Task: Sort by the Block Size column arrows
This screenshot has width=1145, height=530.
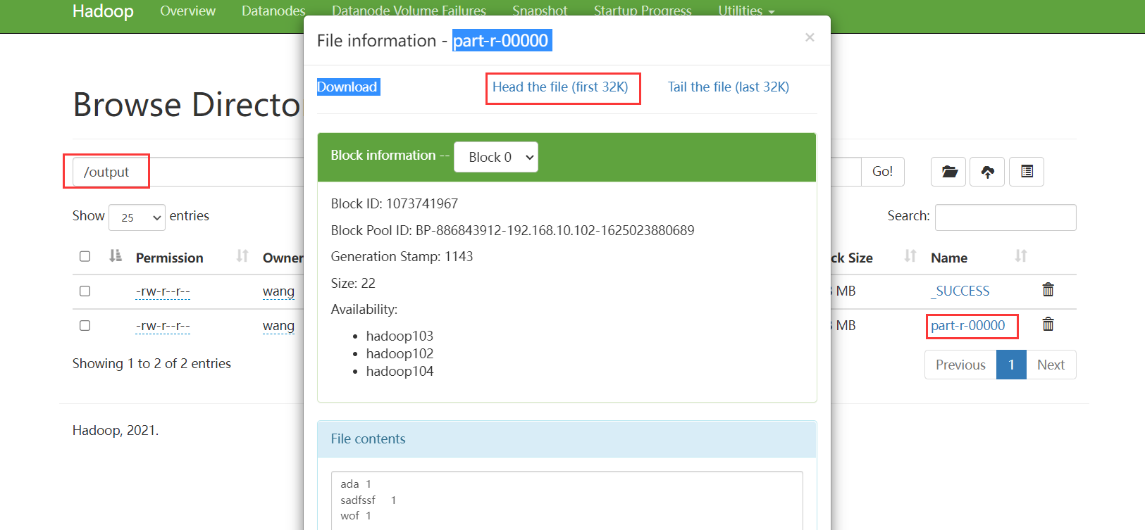Action: coord(910,256)
